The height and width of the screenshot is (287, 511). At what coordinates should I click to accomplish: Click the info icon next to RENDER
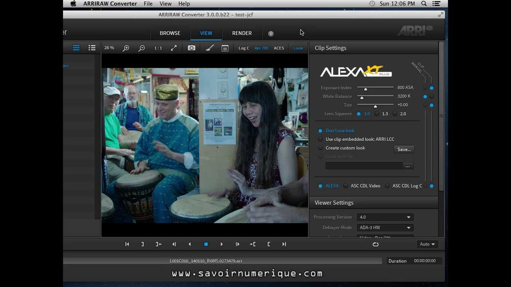[271, 33]
